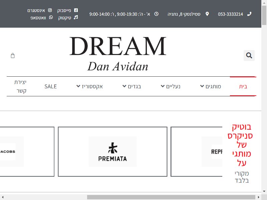Screen dimensions: 267x200
Task: Open the Instagram icon
Action: (50, 10)
